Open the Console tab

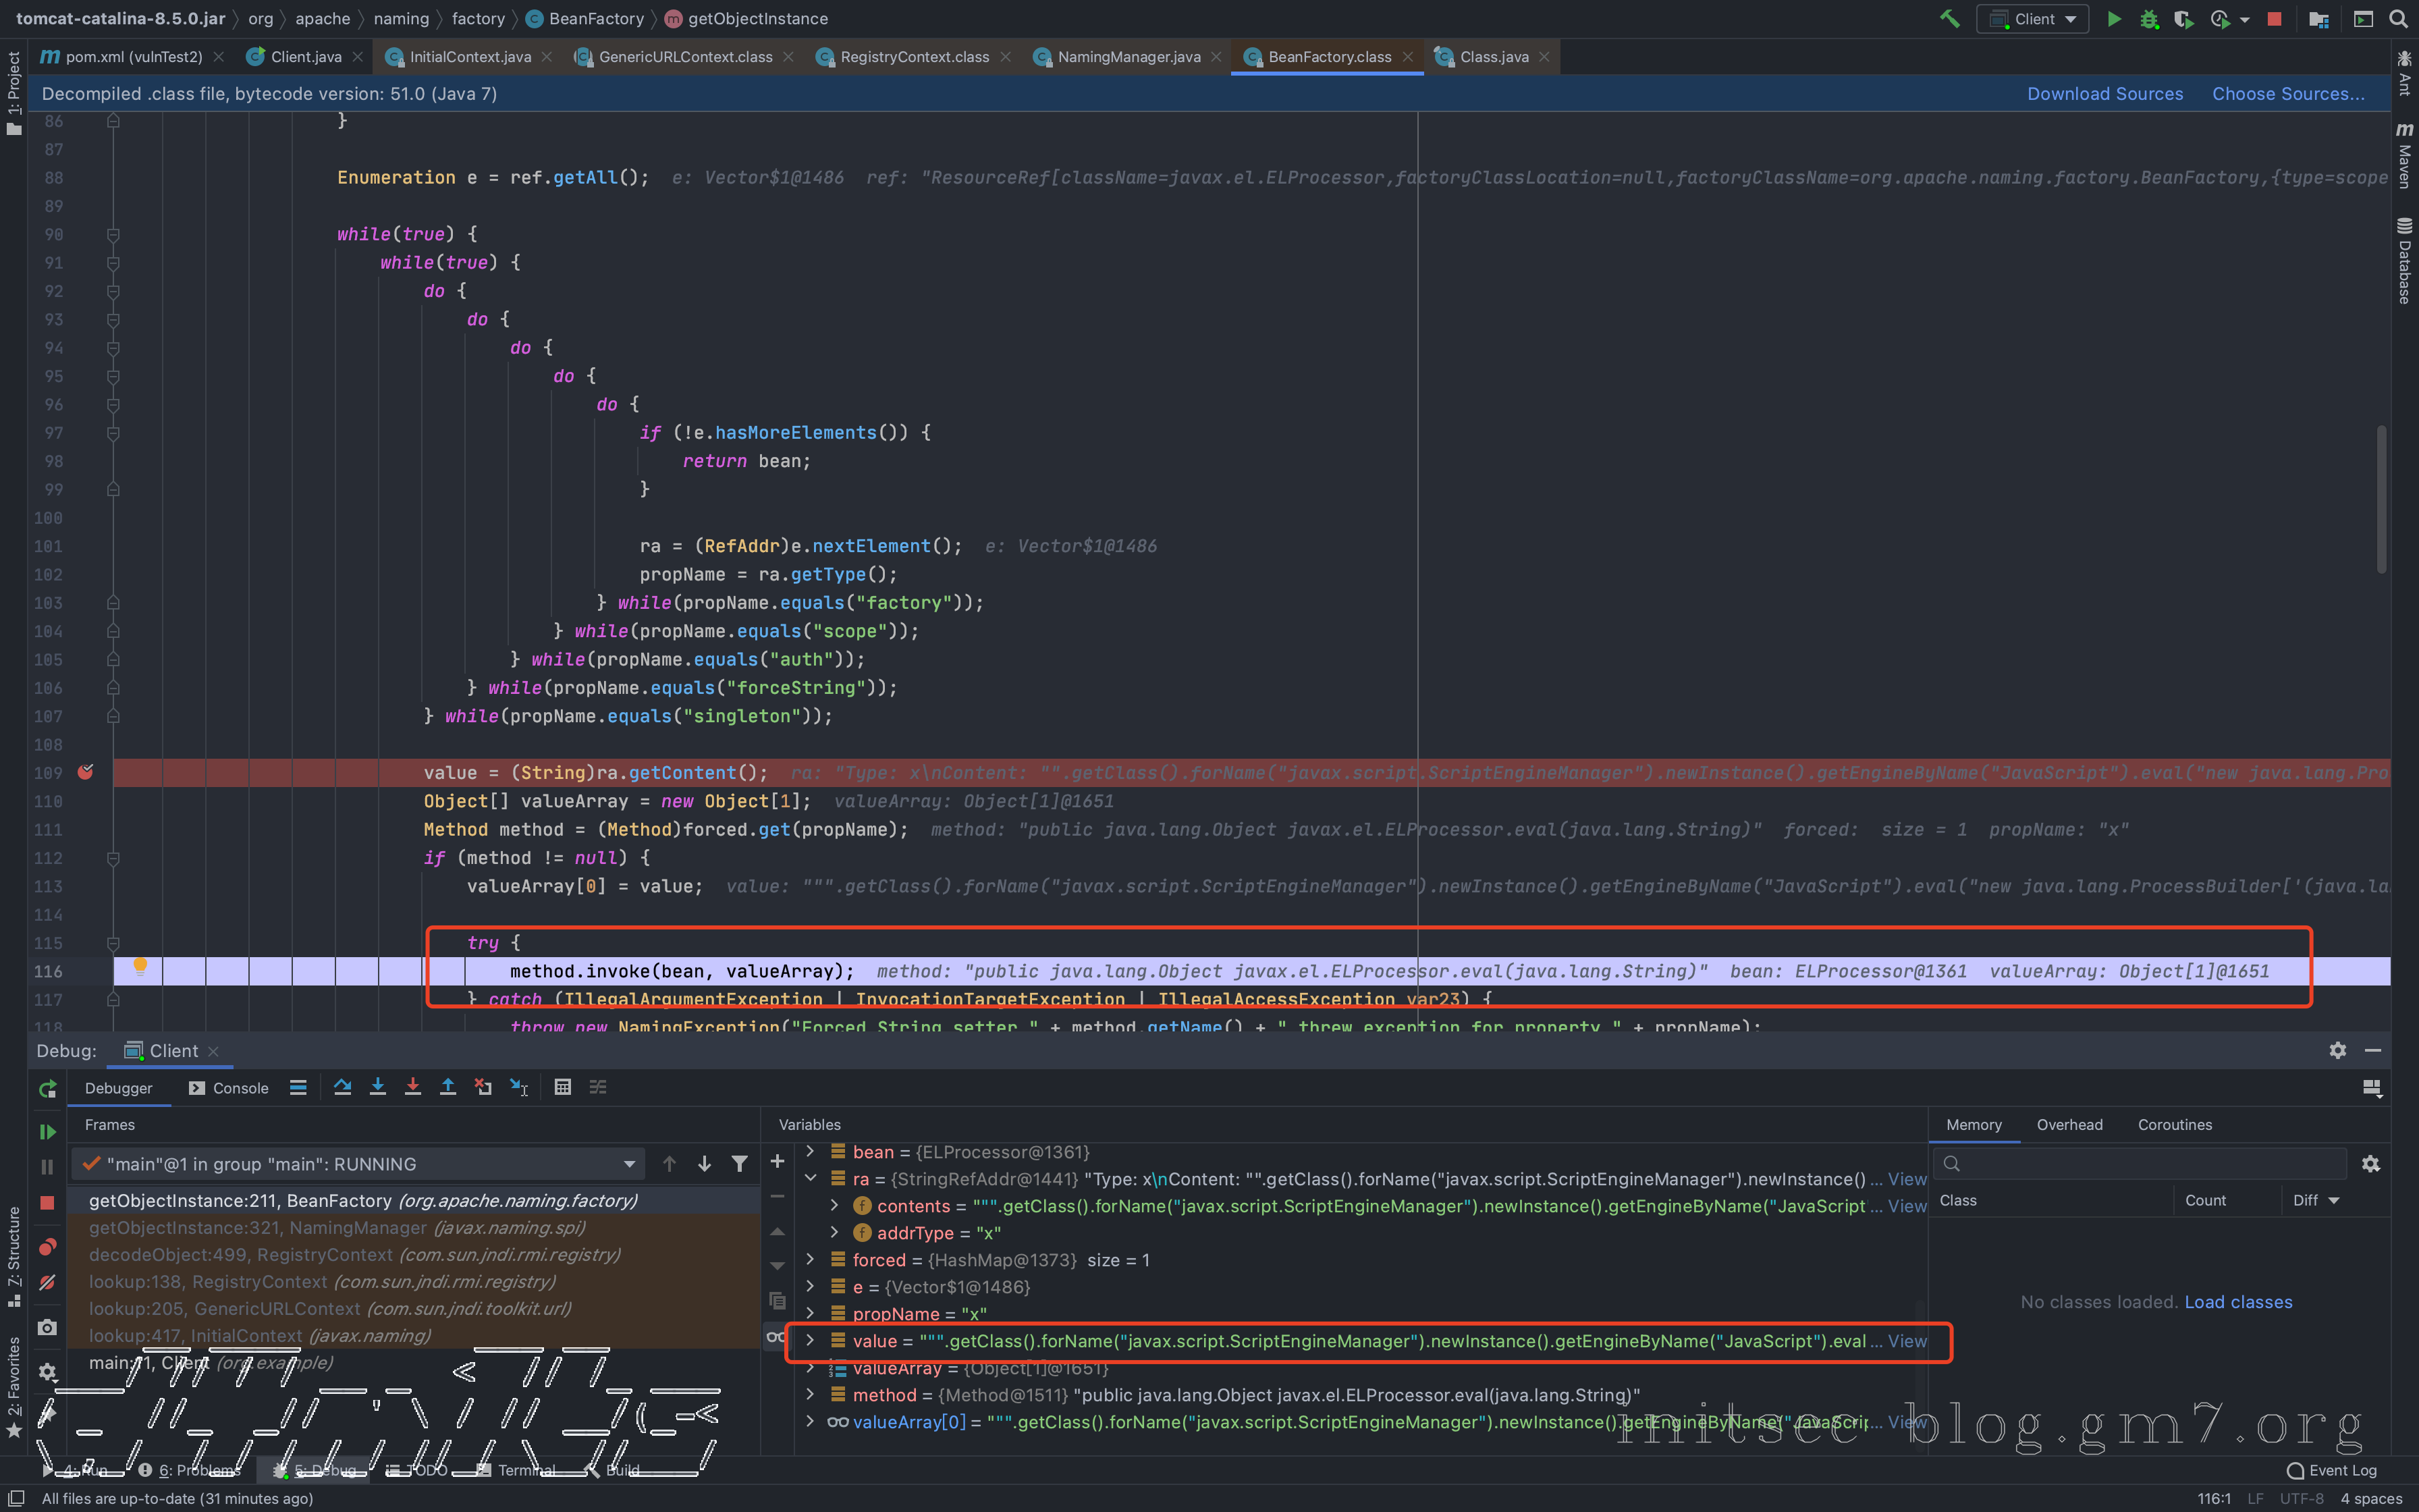(229, 1088)
